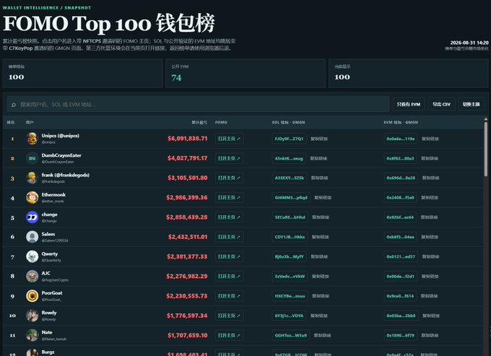Open SOL wallet GGHToz...WSu9
This screenshot has height=356, width=491.
(x=291, y=335)
